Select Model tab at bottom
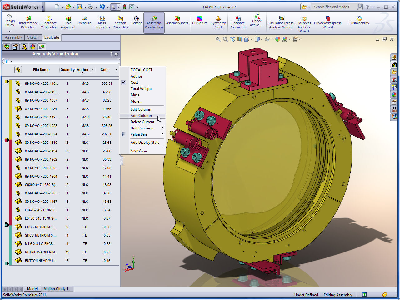The image size is (400, 300). (x=32, y=289)
